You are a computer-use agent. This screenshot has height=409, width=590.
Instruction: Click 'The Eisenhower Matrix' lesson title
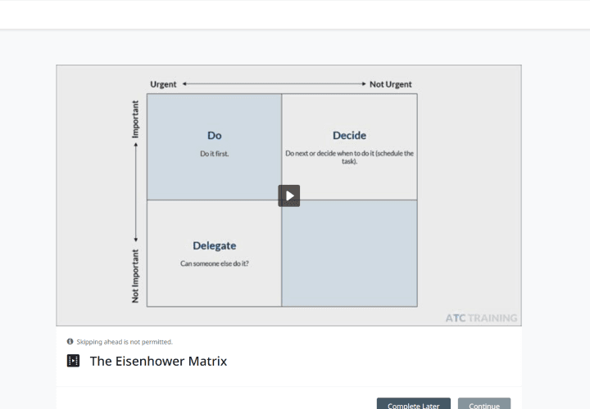click(x=158, y=361)
